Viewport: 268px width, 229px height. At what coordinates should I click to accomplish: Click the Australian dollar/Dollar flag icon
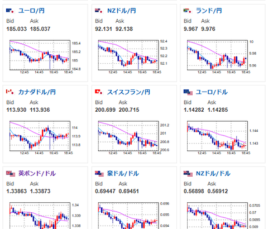(99, 174)
